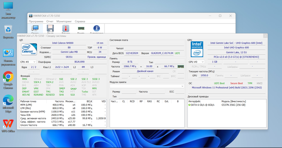
Task: Click the 1066.7 МГц memory frequency
Action: (x=130, y=66)
